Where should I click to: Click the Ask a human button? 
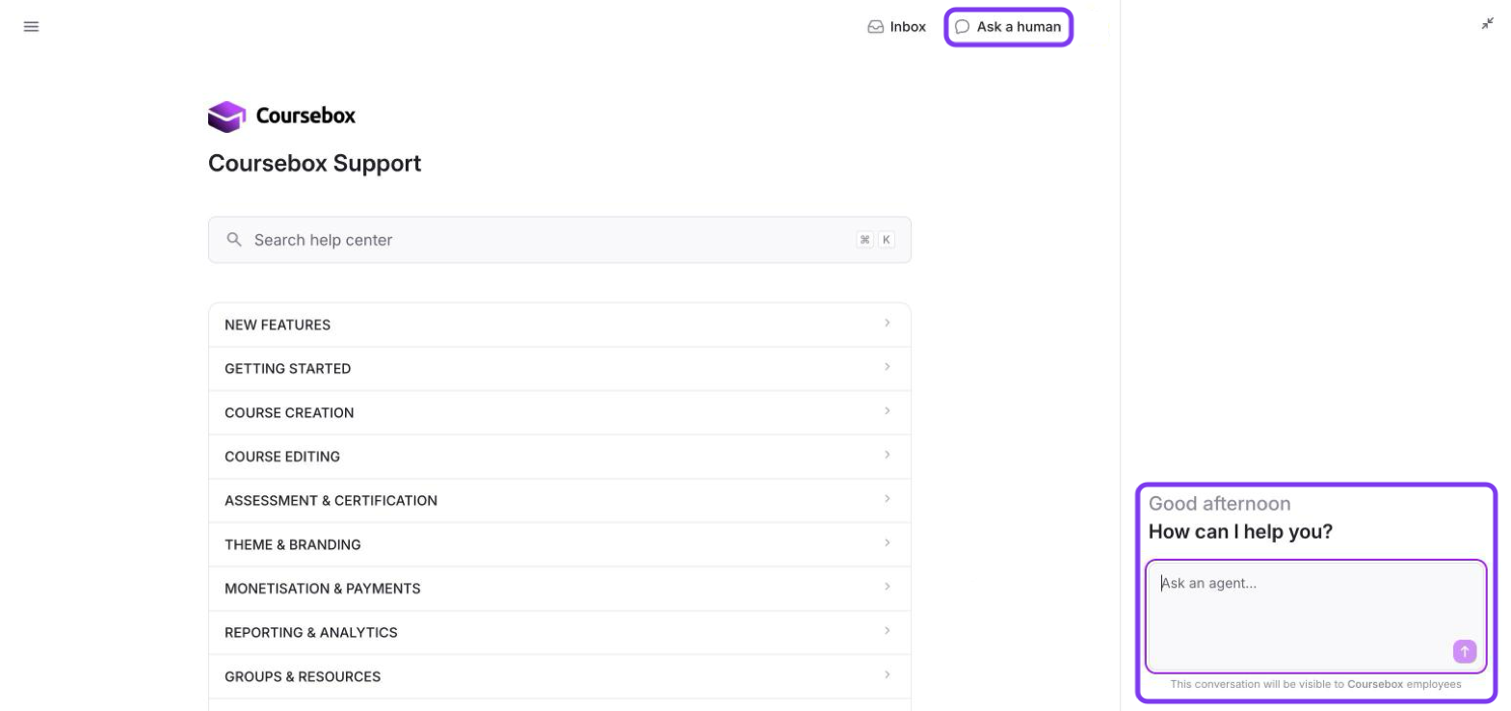click(1008, 27)
